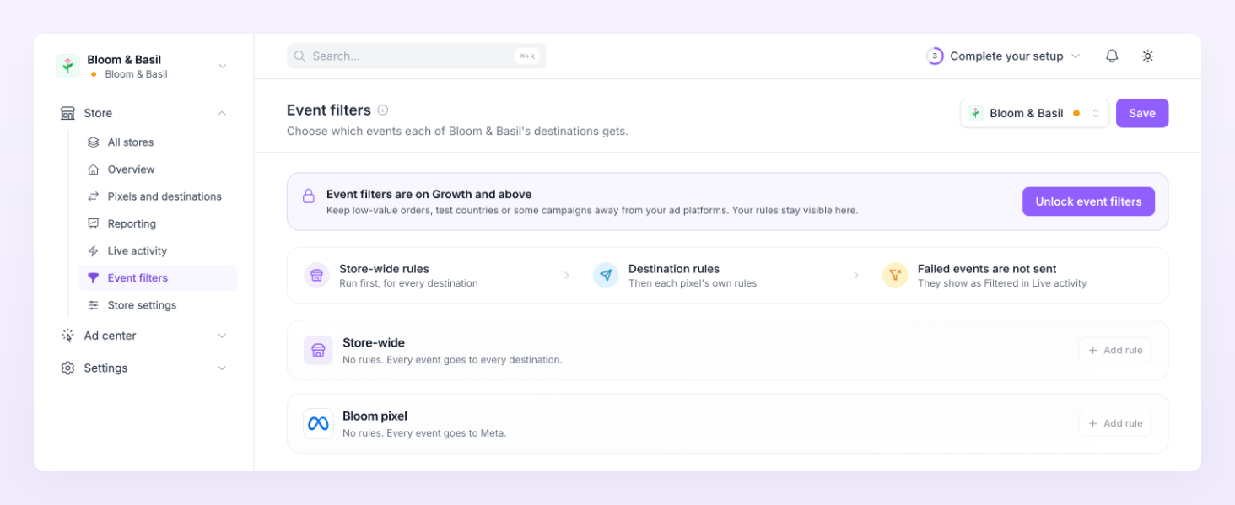Click Unlock event filters button
Screen dimensions: 1235x505
1088,201
